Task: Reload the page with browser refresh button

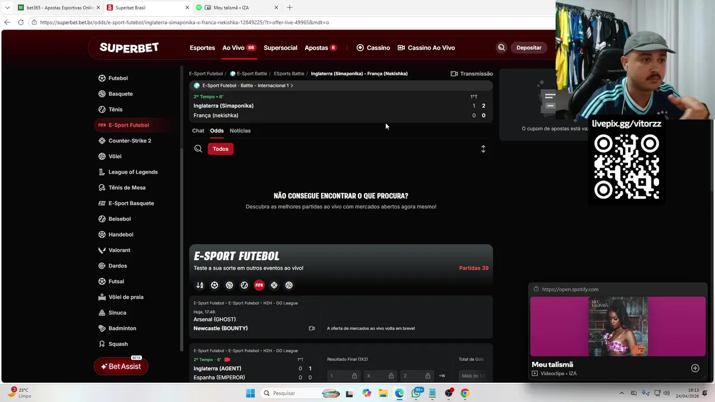Action: click(x=21, y=22)
